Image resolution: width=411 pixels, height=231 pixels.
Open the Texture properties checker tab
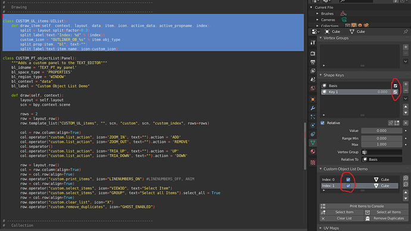click(x=313, y=163)
